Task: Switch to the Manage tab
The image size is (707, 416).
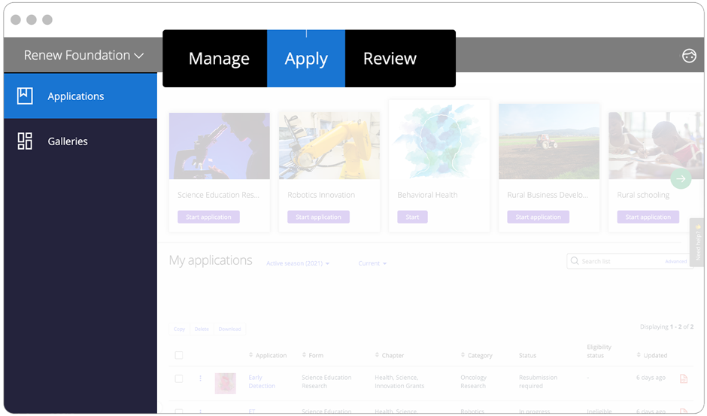Action: click(219, 59)
